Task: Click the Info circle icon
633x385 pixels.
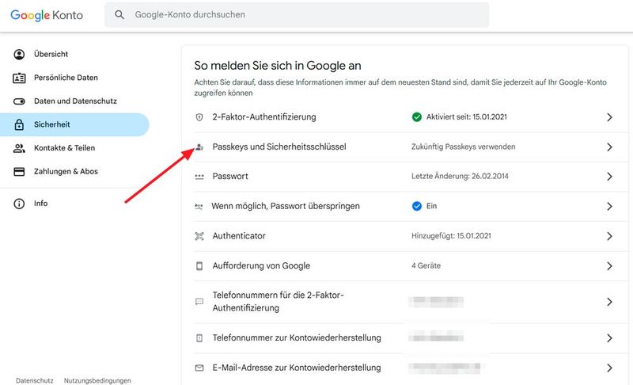Action: click(19, 204)
